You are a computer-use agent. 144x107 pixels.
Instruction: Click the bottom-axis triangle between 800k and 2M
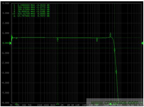coord(58,104)
